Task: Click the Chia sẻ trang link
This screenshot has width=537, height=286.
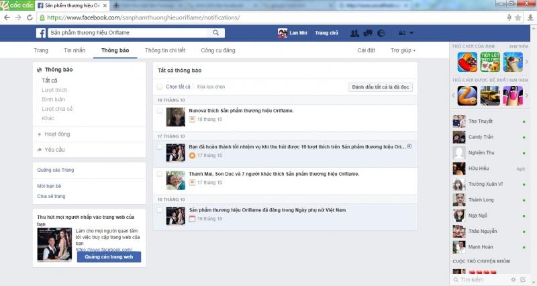Action: 51,196
